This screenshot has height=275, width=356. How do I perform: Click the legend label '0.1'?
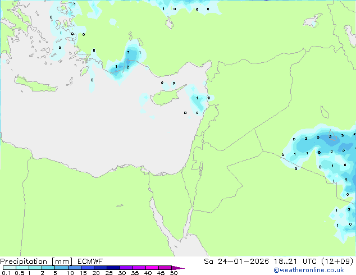click(x=6, y=273)
